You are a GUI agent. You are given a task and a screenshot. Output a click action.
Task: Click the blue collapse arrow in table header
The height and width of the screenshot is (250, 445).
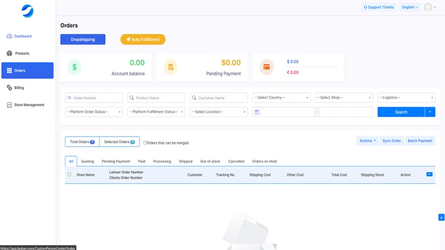429,174
